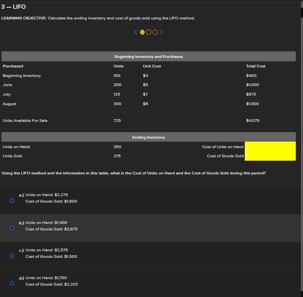Screen dimensions: 303x297
Task: Jump to the second pagination dot
Action: click(x=149, y=32)
